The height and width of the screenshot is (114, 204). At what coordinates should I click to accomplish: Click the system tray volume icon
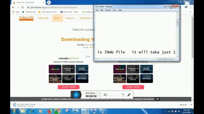[179, 111]
